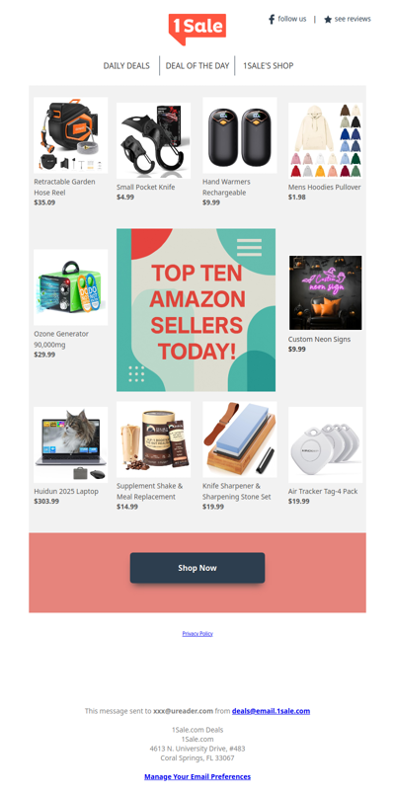This screenshot has height=795, width=395.
Task: Open the Daily Deals menu item
Action: click(x=126, y=66)
